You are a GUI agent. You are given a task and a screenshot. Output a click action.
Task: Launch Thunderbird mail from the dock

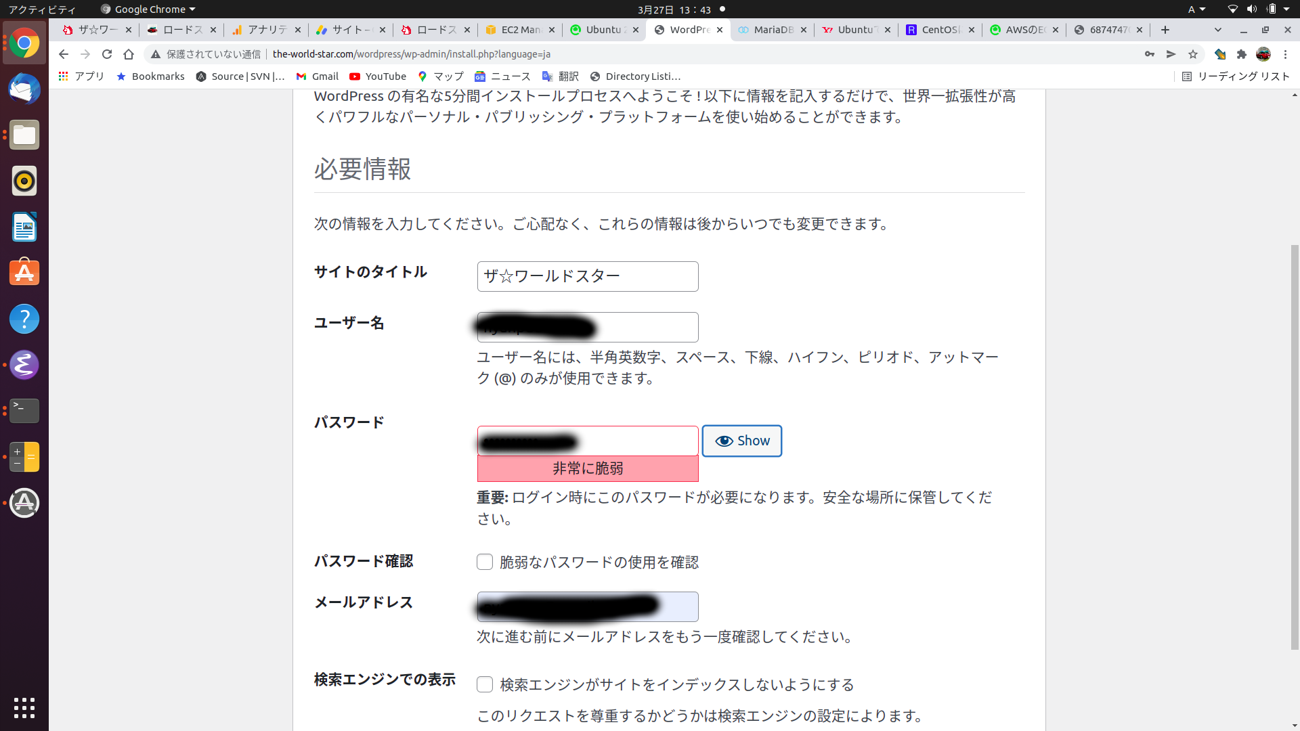(x=24, y=89)
